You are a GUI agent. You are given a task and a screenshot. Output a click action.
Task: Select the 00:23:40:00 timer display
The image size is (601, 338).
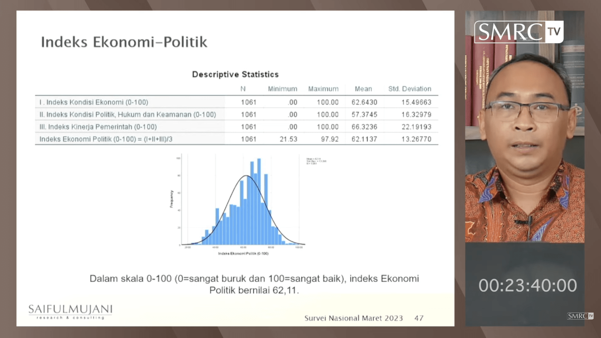(527, 286)
